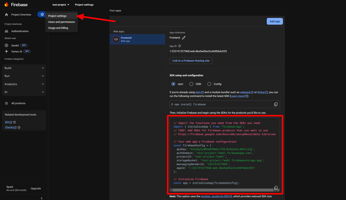Click the Add app button
This screenshot has width=346, height=200.
click(274, 21)
